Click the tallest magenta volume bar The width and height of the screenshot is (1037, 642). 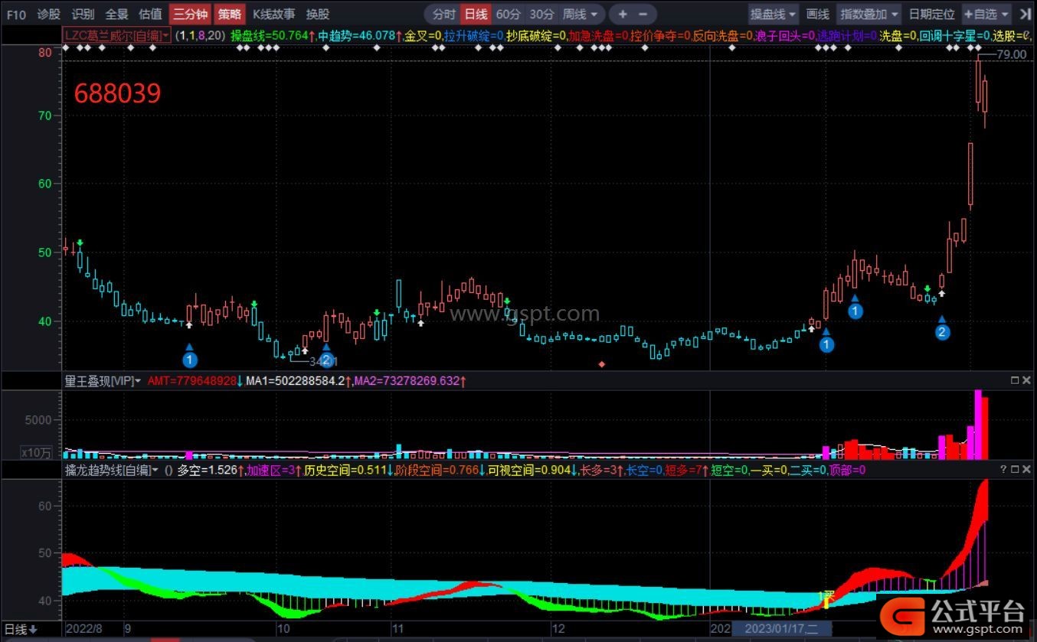(x=977, y=424)
